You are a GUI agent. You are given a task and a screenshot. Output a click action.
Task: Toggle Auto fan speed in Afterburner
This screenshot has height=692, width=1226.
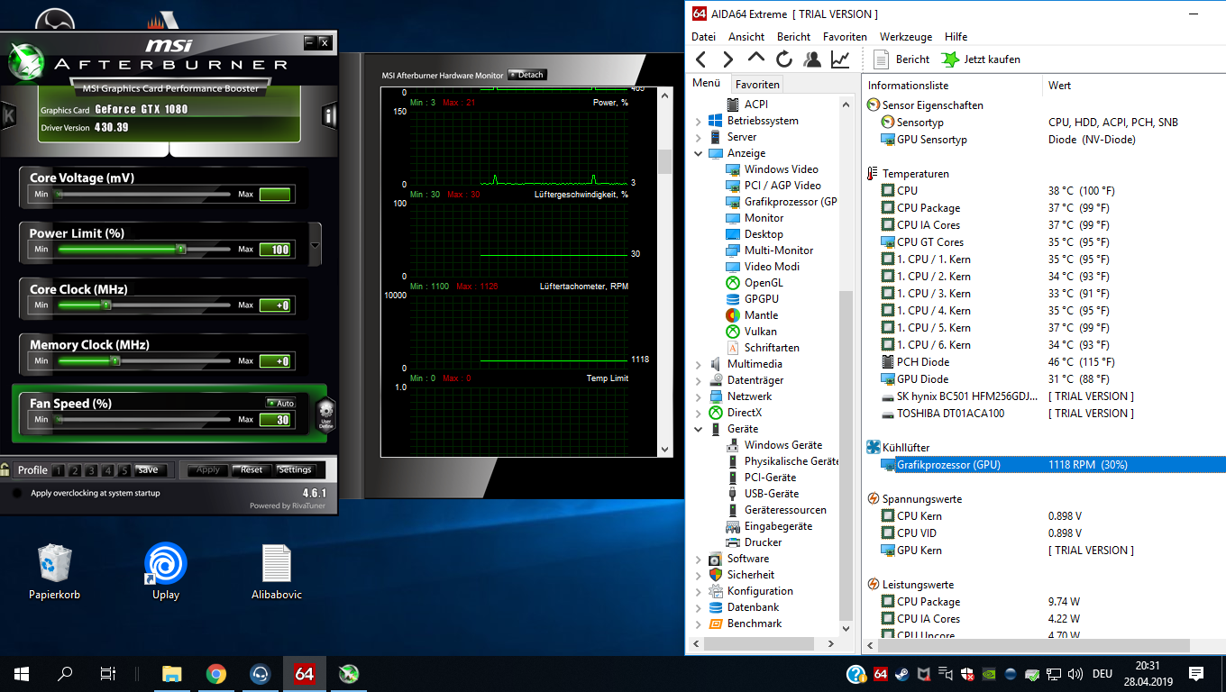(x=280, y=403)
